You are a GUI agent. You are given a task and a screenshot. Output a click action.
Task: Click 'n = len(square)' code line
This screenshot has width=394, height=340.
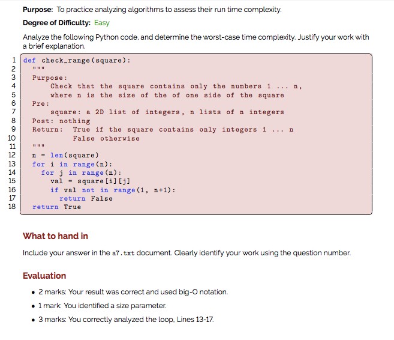pyautogui.click(x=65, y=155)
